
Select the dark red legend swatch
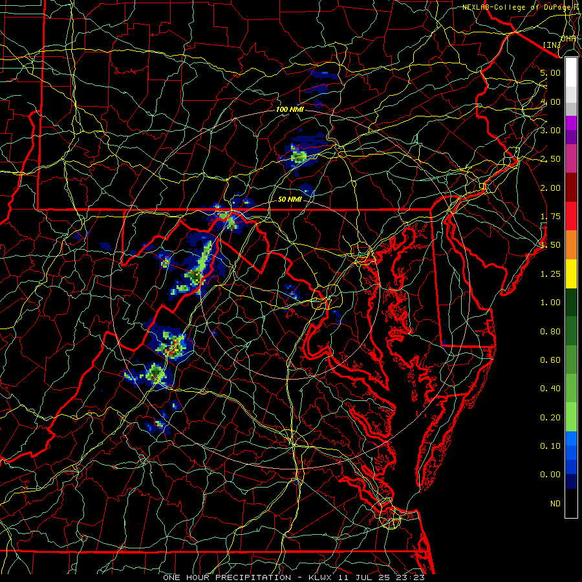[x=571, y=188]
